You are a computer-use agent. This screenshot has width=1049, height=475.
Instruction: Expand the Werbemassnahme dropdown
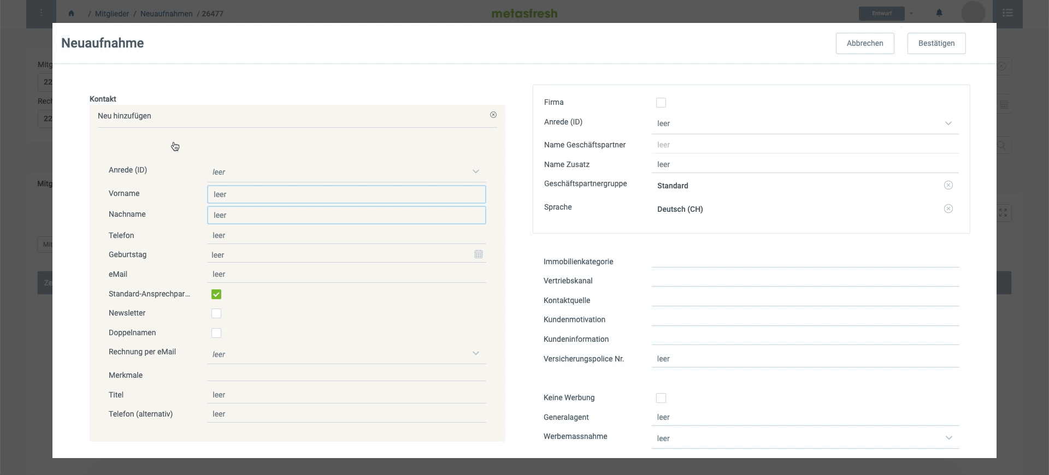pos(805,438)
